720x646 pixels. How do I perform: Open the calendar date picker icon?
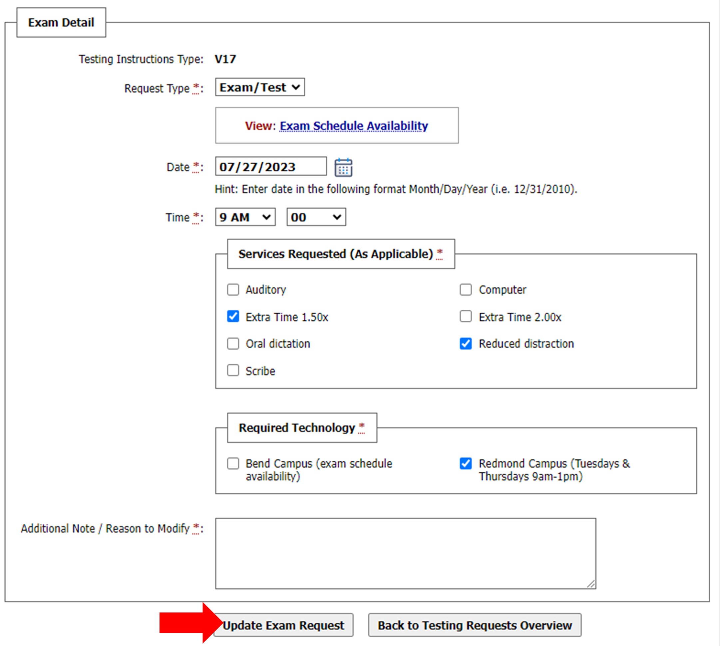pos(343,167)
